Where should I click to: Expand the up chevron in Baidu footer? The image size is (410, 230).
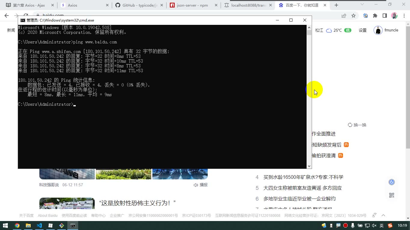point(383,215)
